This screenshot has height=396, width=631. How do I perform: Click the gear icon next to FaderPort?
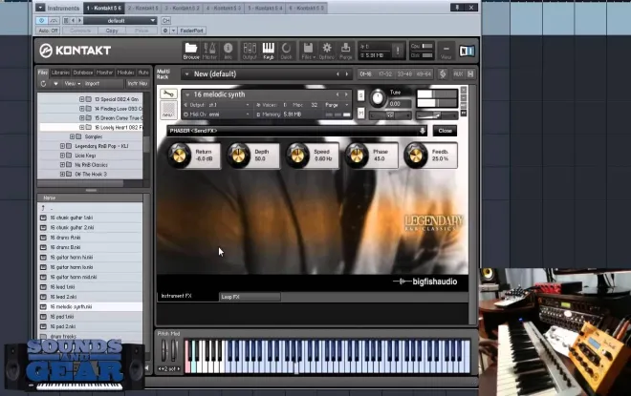click(x=165, y=31)
